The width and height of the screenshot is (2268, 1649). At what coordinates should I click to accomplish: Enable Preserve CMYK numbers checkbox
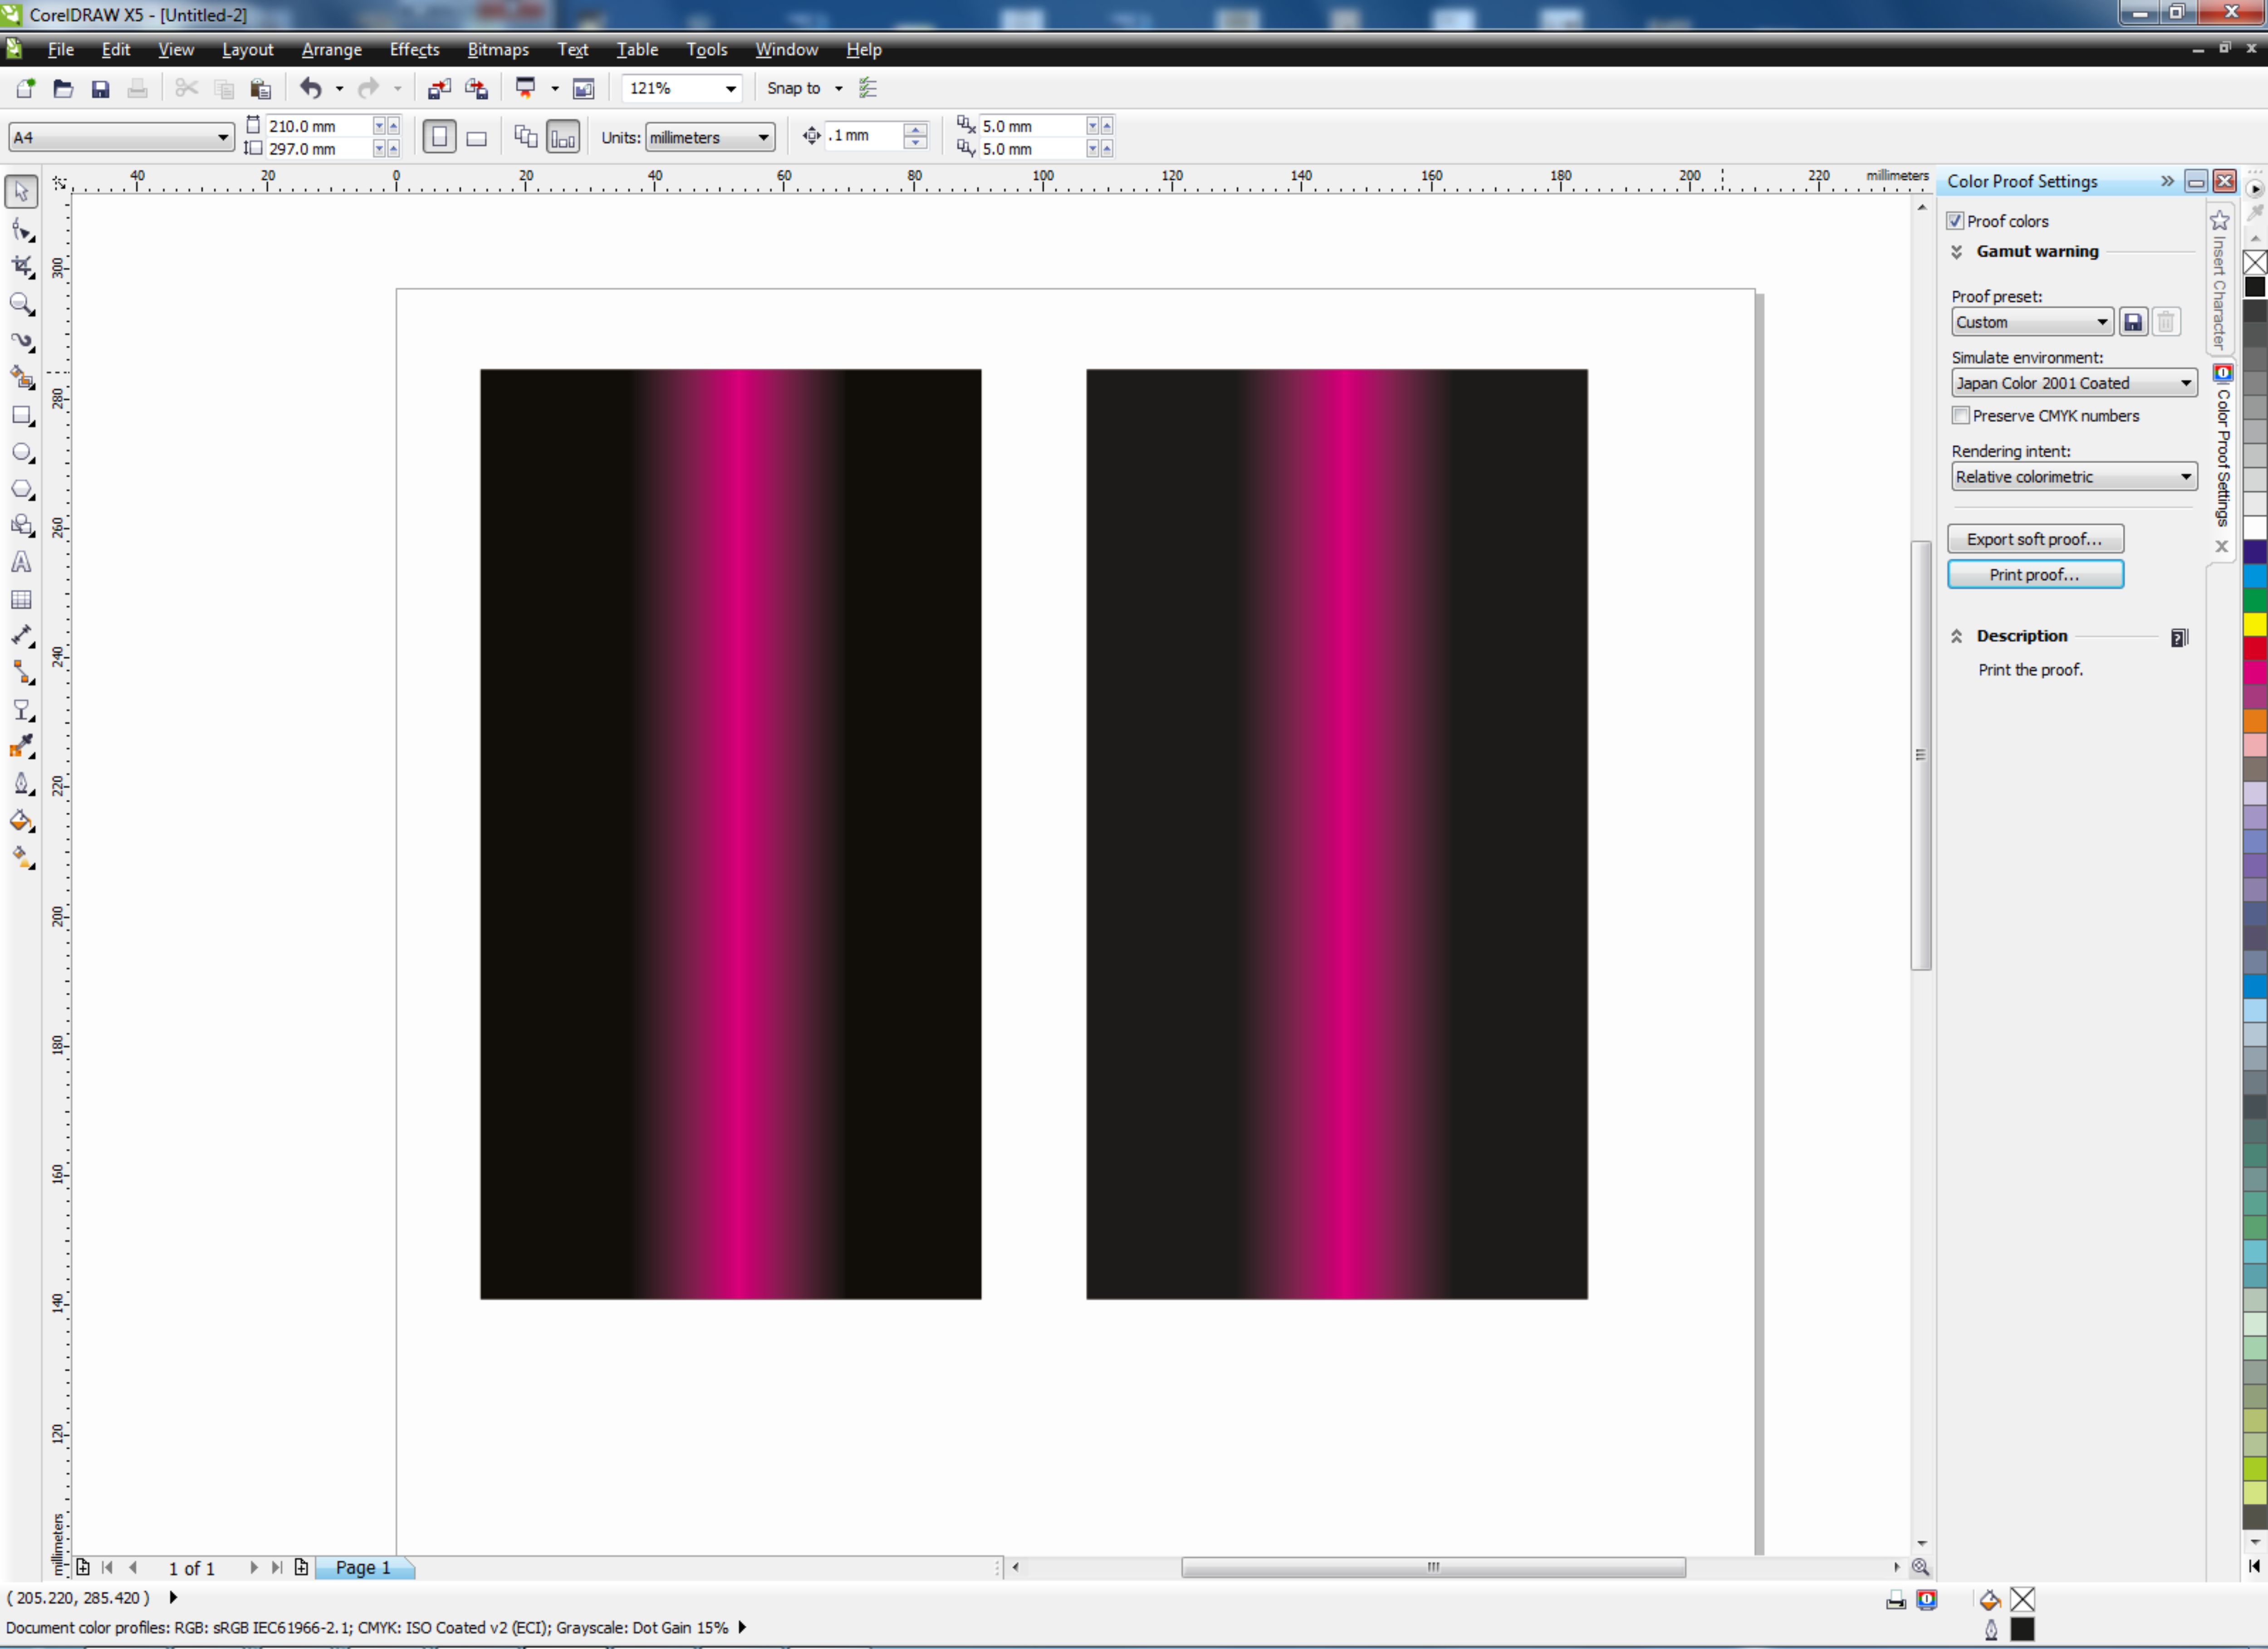tap(1961, 415)
